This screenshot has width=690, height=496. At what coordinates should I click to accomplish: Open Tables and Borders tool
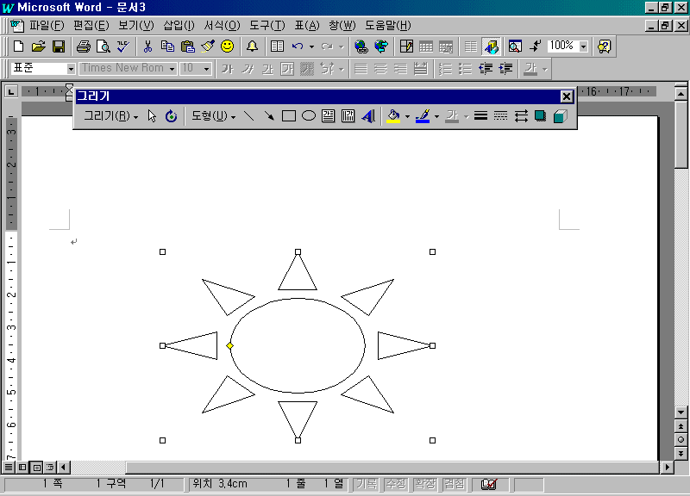click(x=406, y=46)
